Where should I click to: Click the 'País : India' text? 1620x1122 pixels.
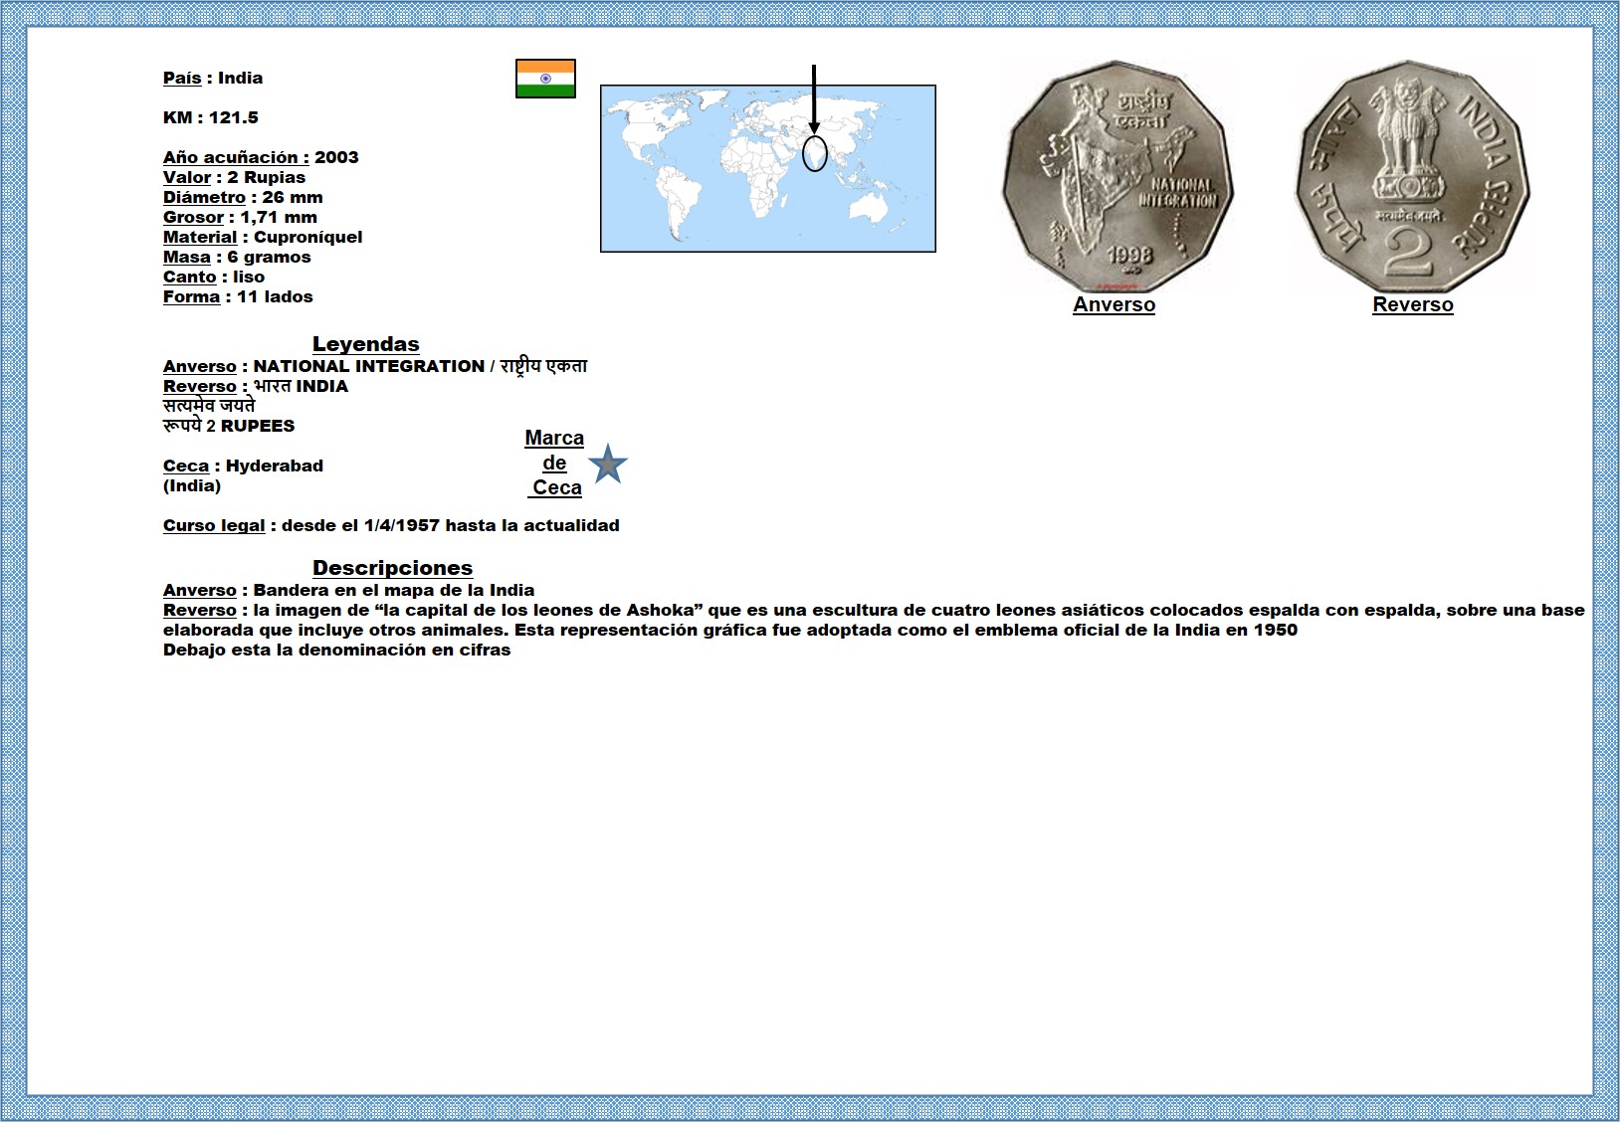pyautogui.click(x=213, y=78)
